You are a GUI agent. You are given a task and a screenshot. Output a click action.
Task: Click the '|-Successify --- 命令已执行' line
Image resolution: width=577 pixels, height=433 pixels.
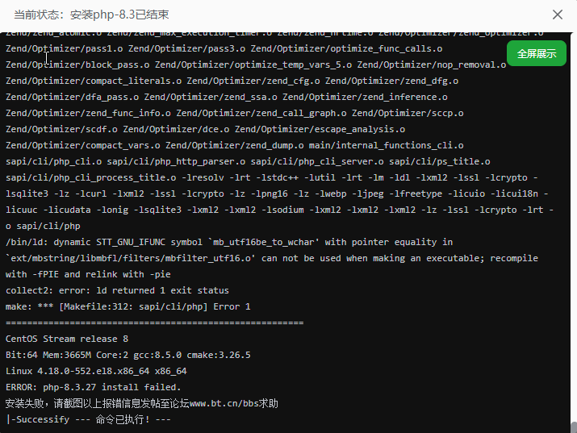88,419
